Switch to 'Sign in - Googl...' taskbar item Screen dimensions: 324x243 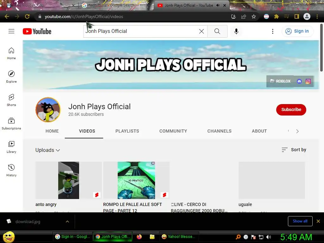tap(73, 237)
